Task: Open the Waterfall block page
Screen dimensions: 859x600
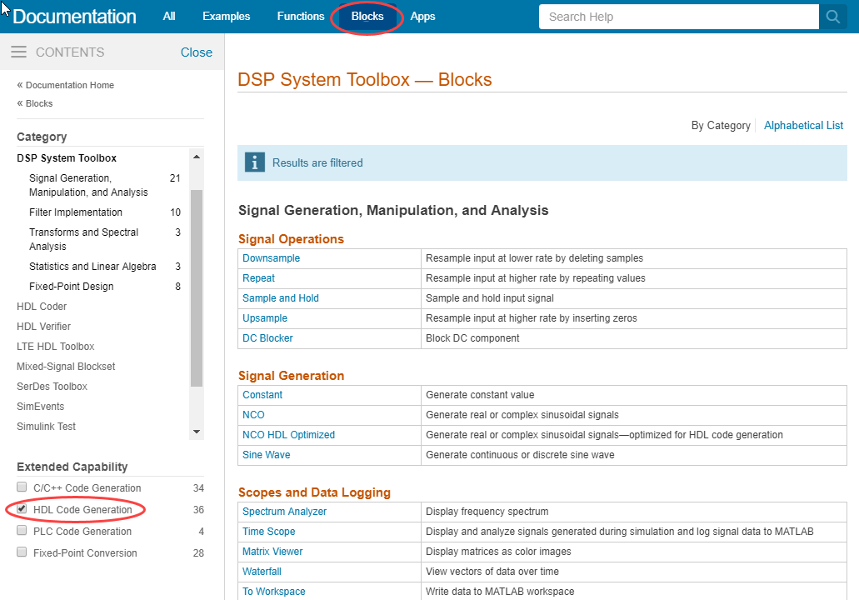Action: (x=262, y=572)
